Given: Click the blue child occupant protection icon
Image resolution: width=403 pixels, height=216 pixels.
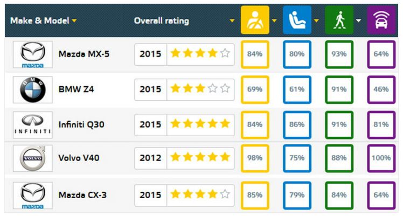Looking at the screenshot, I should [x=297, y=20].
